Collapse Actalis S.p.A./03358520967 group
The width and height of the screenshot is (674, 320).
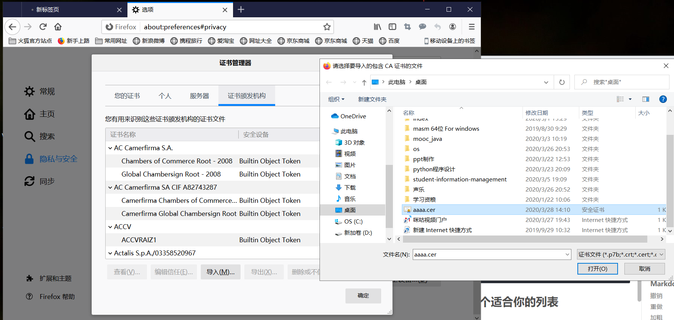pyautogui.click(x=110, y=253)
